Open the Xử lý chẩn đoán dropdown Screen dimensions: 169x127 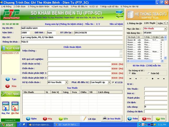point(66,82)
